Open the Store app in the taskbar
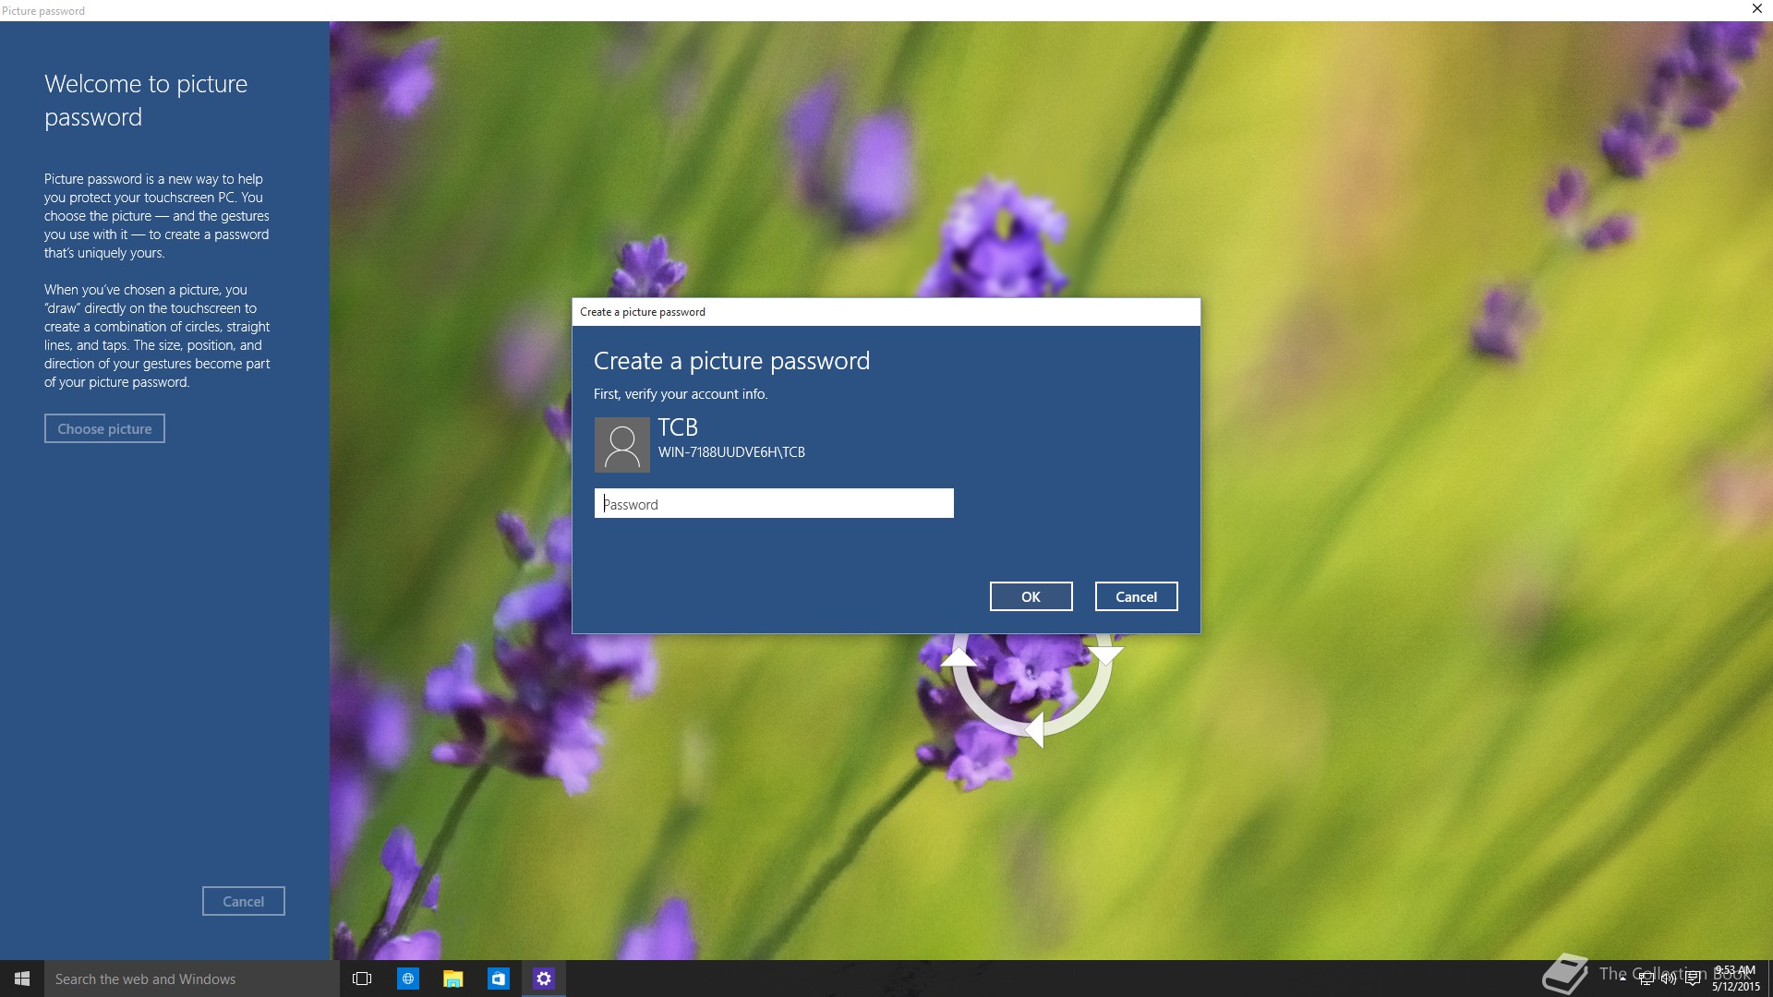Screen dimensions: 1773x997 coord(498,979)
